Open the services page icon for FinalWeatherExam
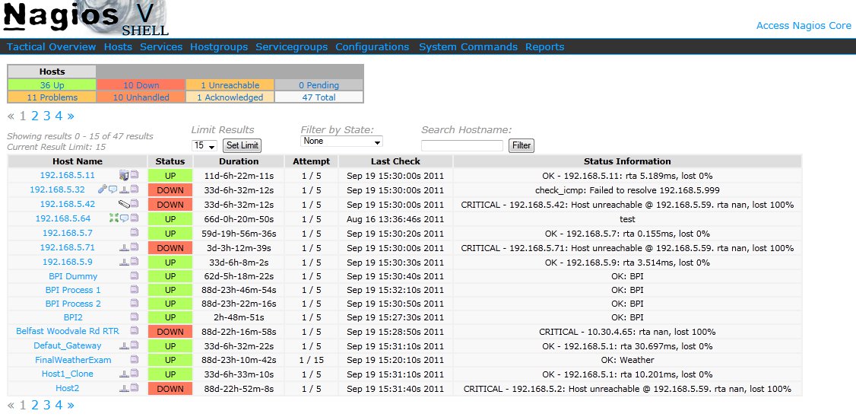 point(135,360)
